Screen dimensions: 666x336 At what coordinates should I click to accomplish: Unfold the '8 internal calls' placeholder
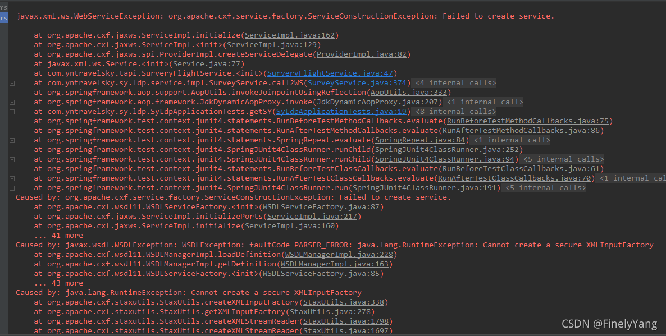tap(455, 112)
